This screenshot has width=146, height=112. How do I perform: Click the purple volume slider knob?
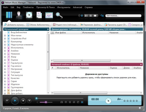click(46, 102)
